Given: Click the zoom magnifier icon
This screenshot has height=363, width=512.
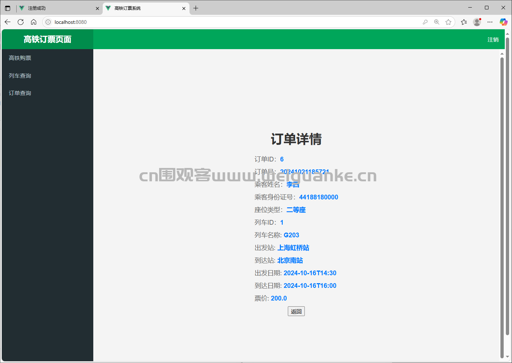Looking at the screenshot, I should [x=437, y=22].
